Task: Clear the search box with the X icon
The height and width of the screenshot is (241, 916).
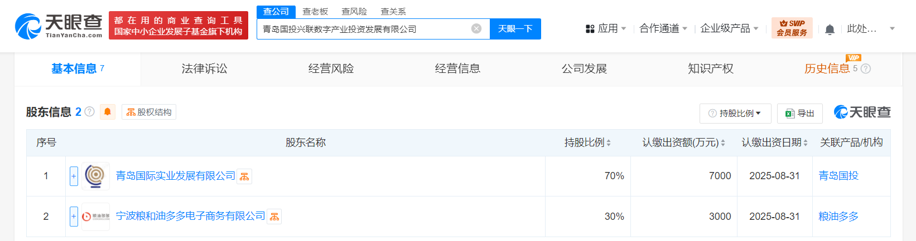Action: [x=476, y=29]
